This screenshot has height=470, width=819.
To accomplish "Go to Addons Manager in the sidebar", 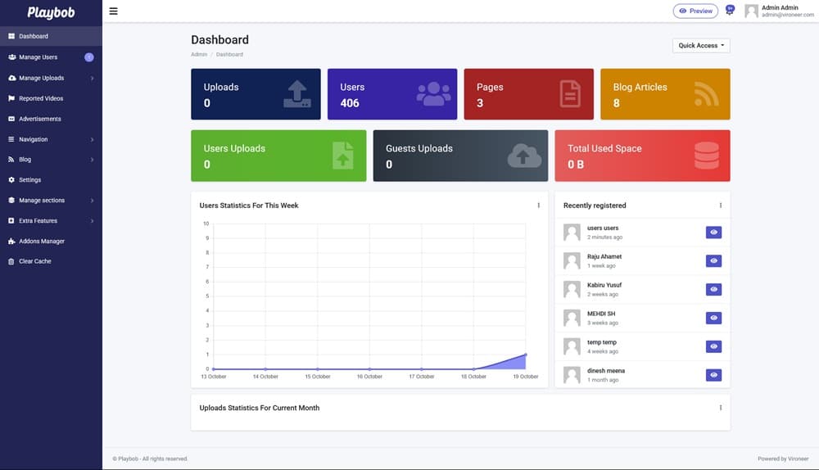I will 42,242.
